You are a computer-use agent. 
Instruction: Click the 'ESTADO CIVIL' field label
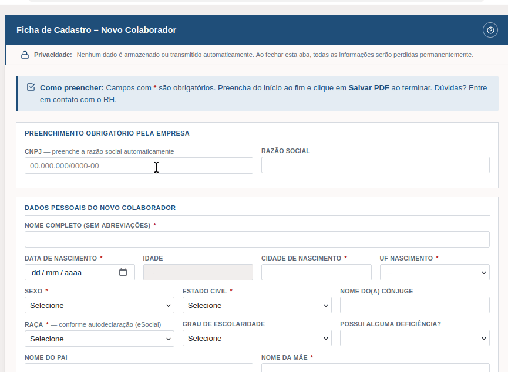pos(204,291)
